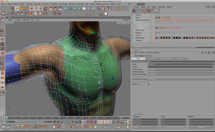
Task: Click the Nom input field
Action: click(x=181, y=64)
